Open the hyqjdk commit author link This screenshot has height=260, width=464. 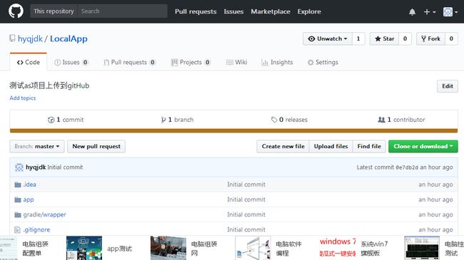click(x=36, y=167)
